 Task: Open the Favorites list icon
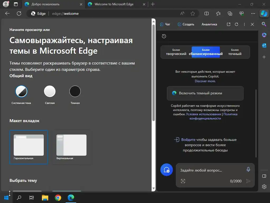218,13
